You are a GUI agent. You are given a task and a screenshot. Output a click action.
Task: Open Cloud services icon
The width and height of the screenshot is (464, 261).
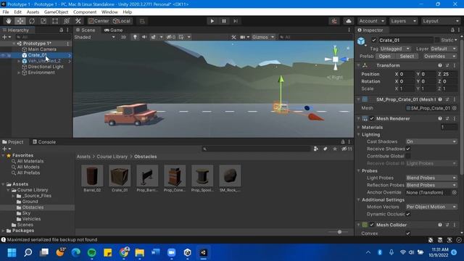pyautogui.click(x=349, y=21)
